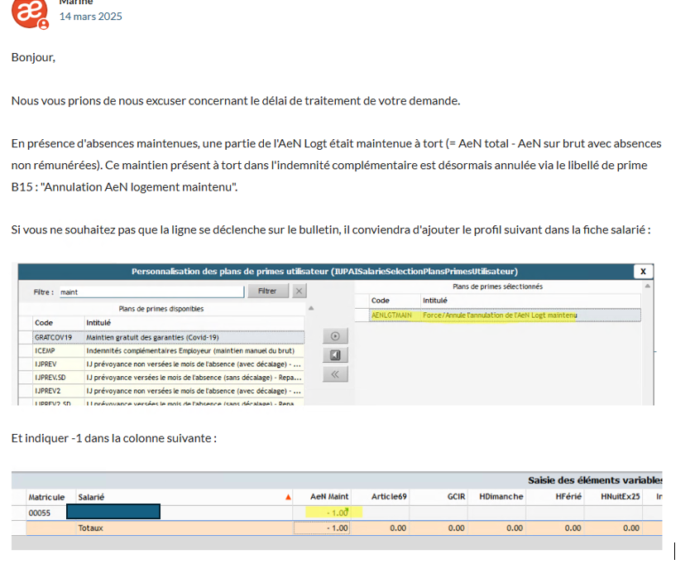Click the Filtrer button
This screenshot has height=569, width=690.
267,291
